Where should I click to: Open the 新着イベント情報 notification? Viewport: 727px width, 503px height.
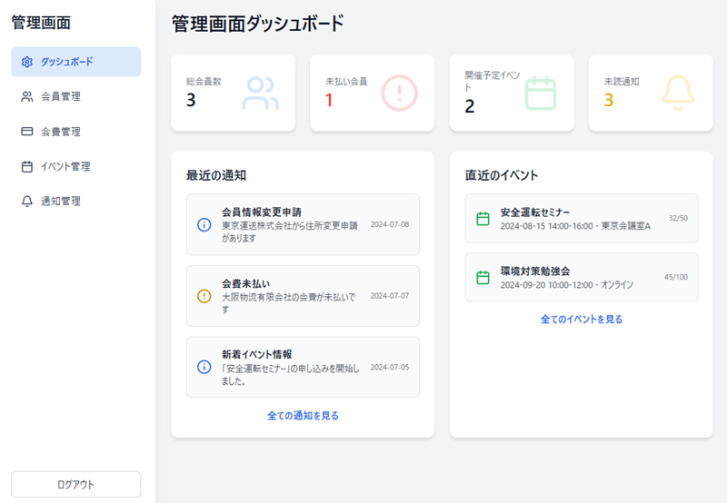pyautogui.click(x=303, y=368)
